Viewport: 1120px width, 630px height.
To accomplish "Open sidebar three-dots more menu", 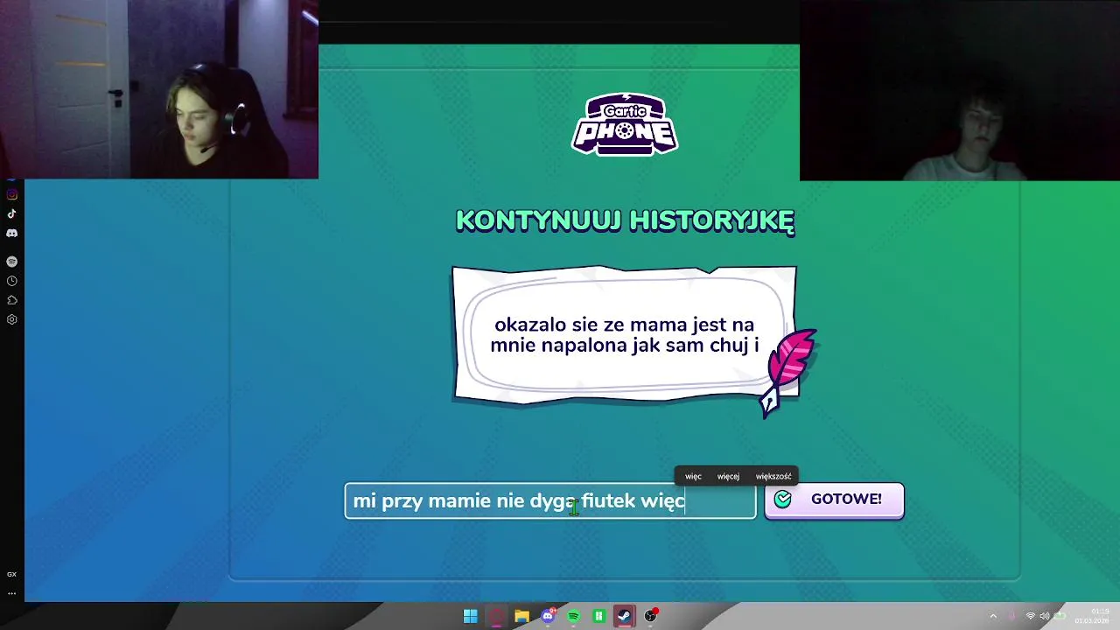I will tap(11, 593).
